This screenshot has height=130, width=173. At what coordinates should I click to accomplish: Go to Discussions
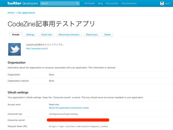(x=112, y=3)
